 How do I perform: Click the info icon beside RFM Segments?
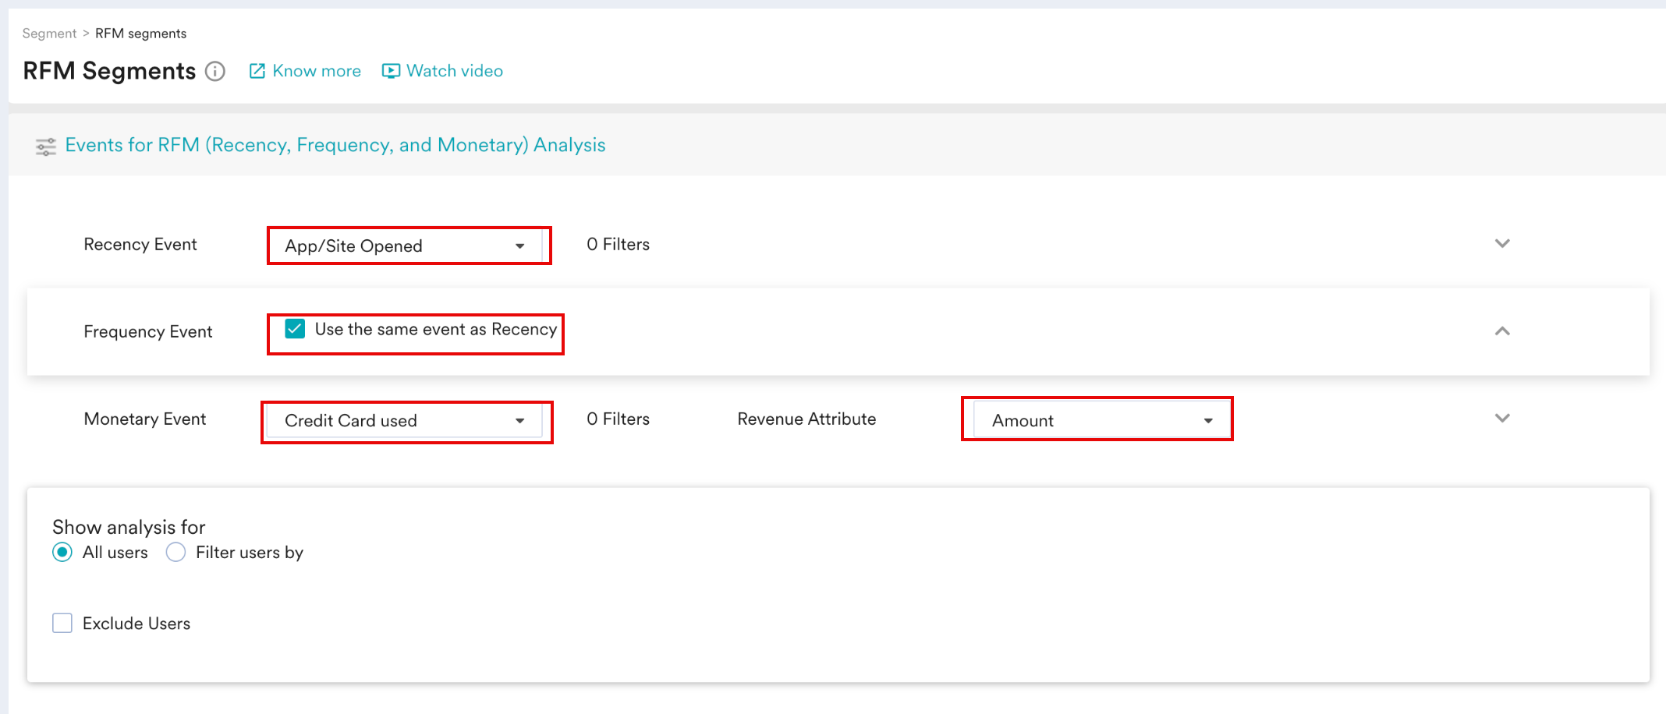[215, 71]
